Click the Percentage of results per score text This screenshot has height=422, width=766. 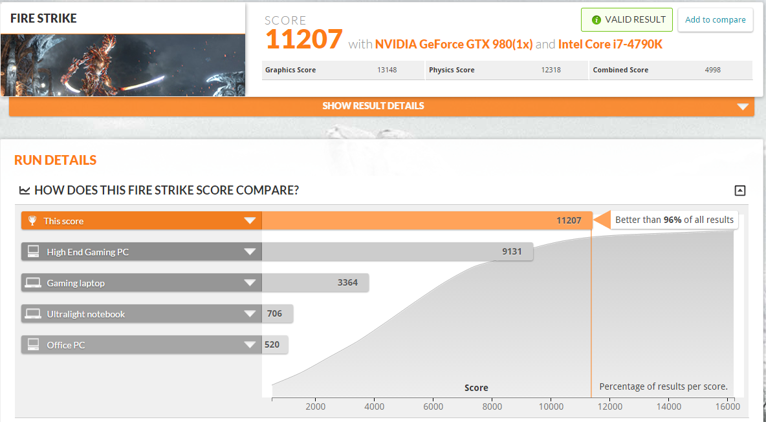[x=663, y=386]
